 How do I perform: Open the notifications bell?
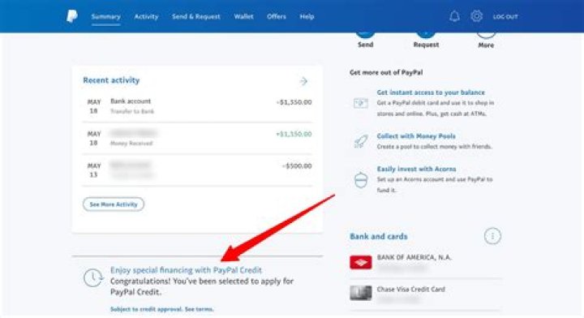point(454,16)
